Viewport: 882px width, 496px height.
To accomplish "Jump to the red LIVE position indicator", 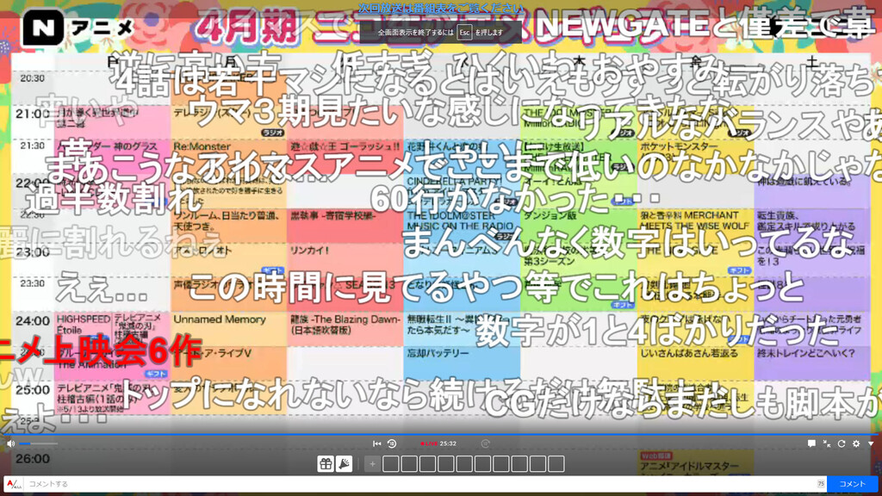I will coord(429,443).
